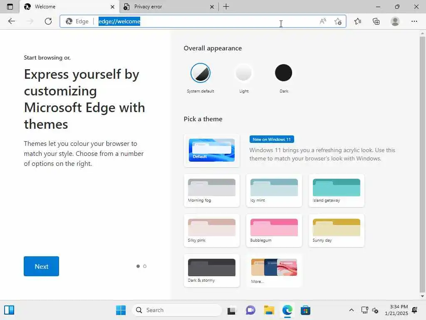Click the taskbar Search box
426x320 pixels.
[x=176, y=310]
